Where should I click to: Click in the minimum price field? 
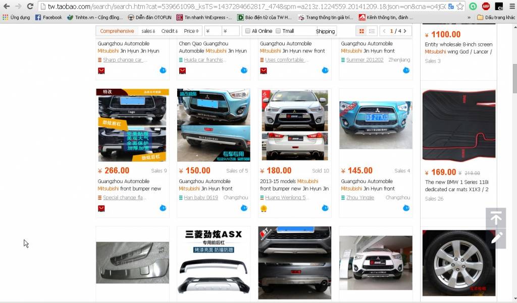(213, 31)
